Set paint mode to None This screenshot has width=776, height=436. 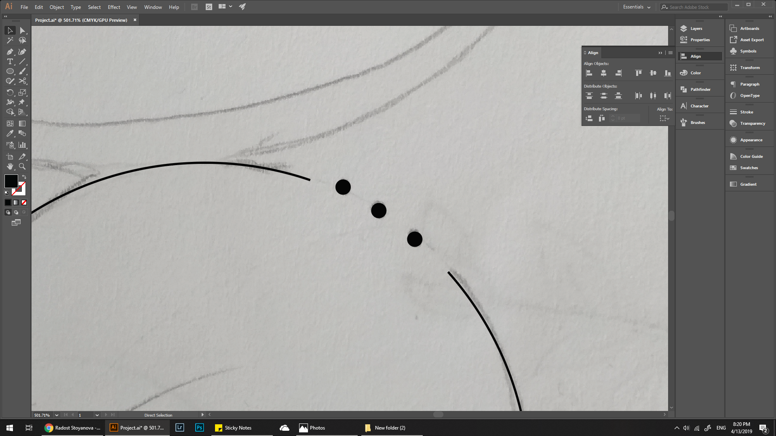[24, 203]
